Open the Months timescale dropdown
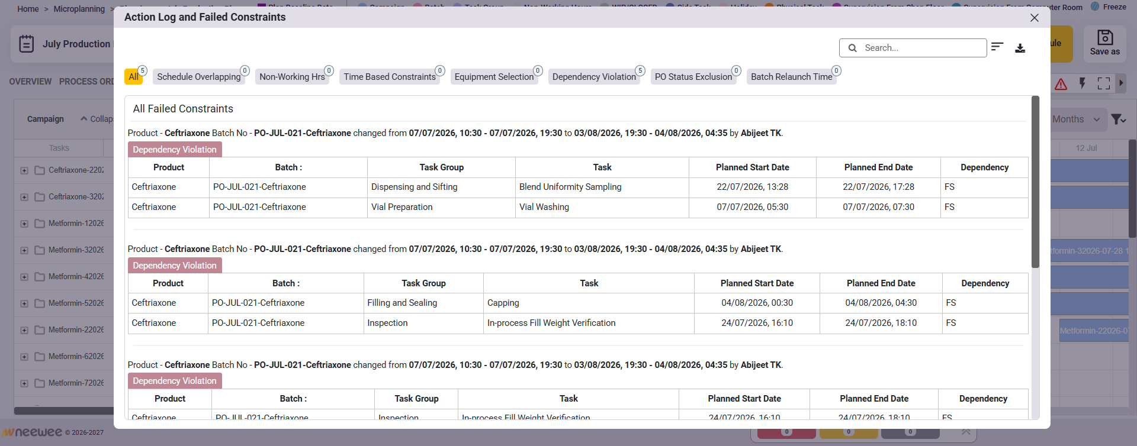Viewport: 1137px width, 446px height. [x=1076, y=119]
